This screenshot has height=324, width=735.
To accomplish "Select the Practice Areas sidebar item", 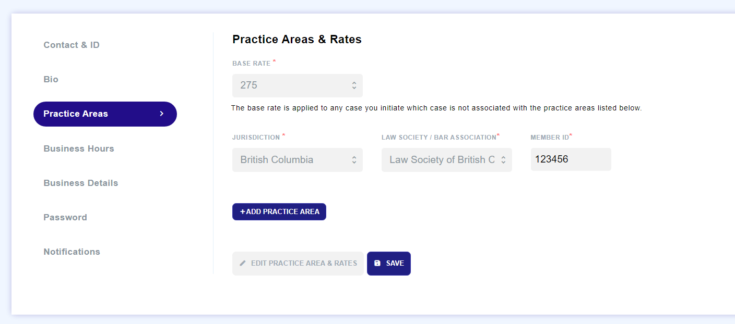I will [x=105, y=114].
